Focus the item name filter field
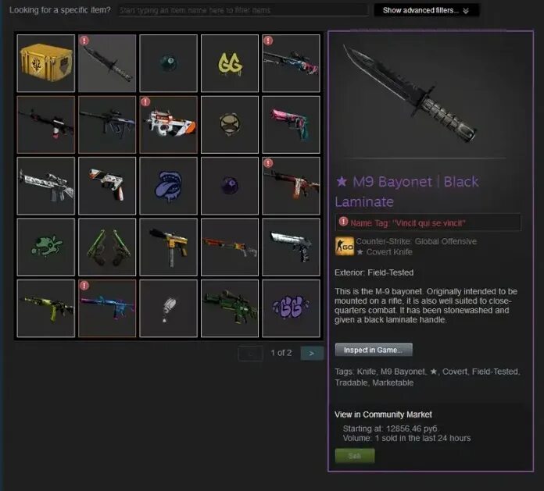 (x=242, y=10)
